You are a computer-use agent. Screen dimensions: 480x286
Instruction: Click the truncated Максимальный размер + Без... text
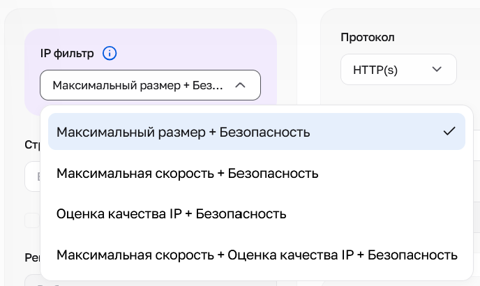coord(137,85)
